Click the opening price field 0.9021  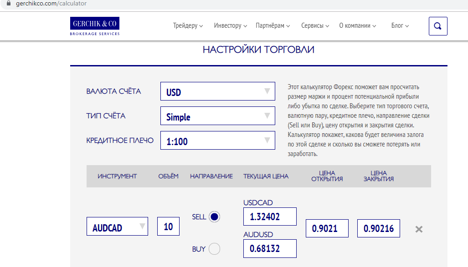click(x=327, y=228)
